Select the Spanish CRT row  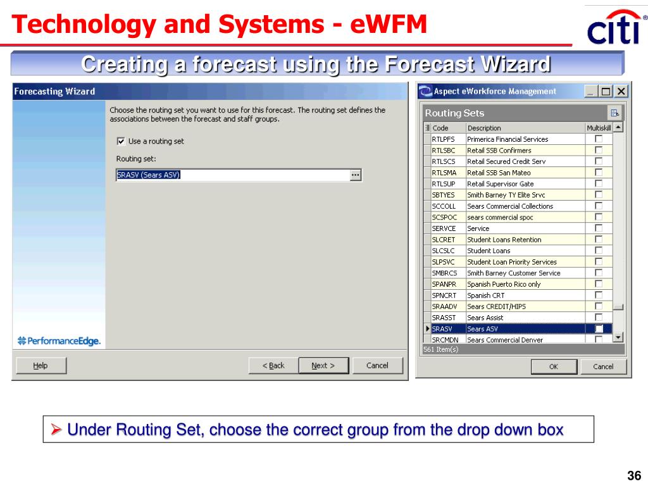click(x=518, y=296)
